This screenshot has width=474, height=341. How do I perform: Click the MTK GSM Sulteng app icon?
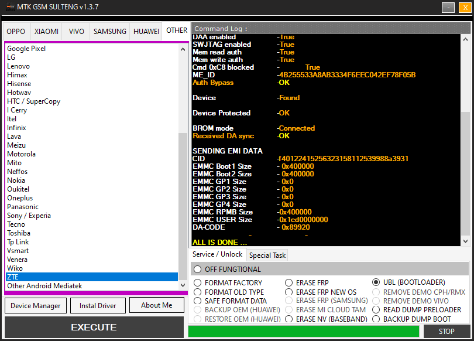(10, 7)
